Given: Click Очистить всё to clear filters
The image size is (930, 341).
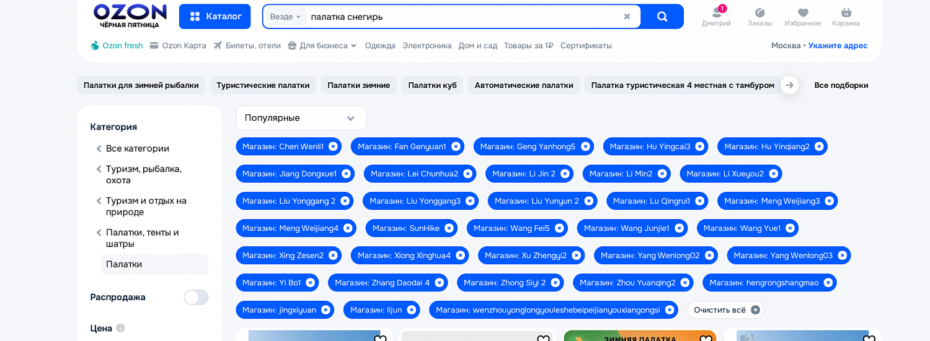Looking at the screenshot, I should pos(725,310).
